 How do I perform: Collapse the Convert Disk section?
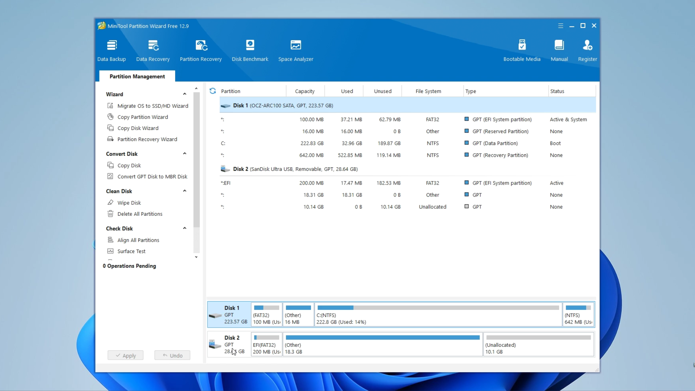(185, 154)
